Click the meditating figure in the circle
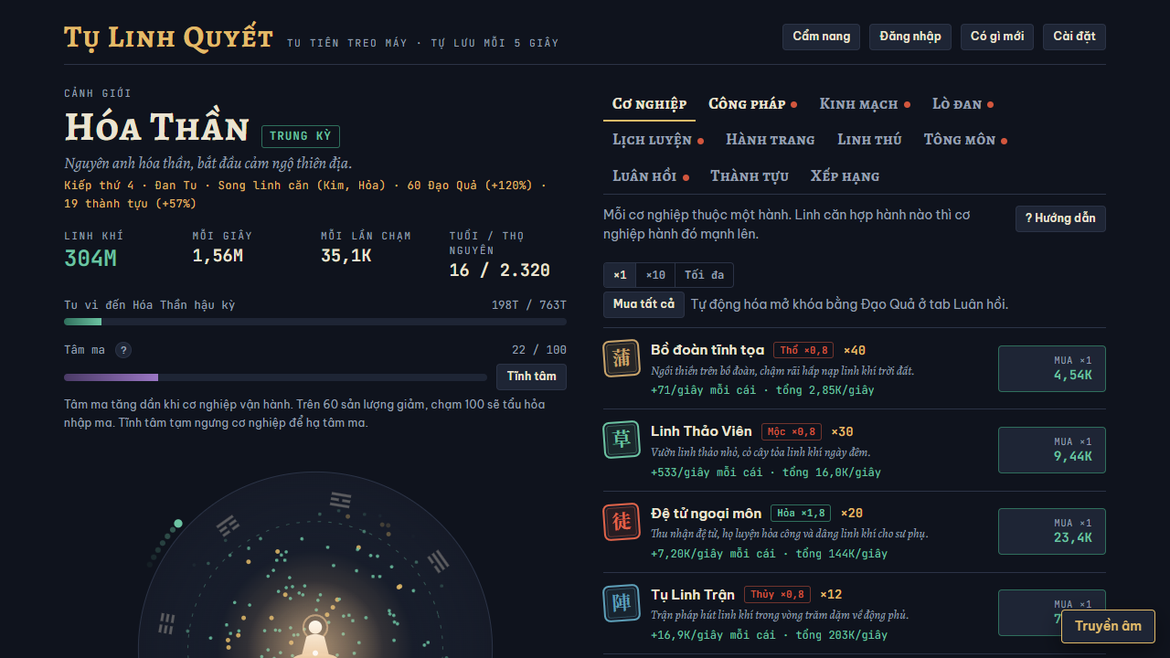The width and height of the screenshot is (1170, 658). (315, 638)
